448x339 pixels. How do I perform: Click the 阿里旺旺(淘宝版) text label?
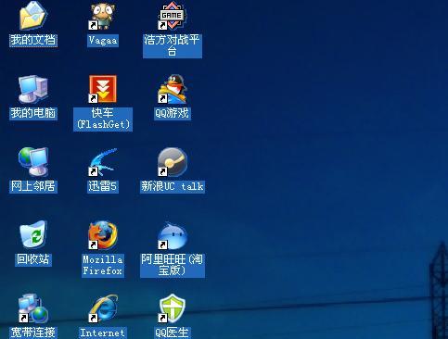(173, 265)
